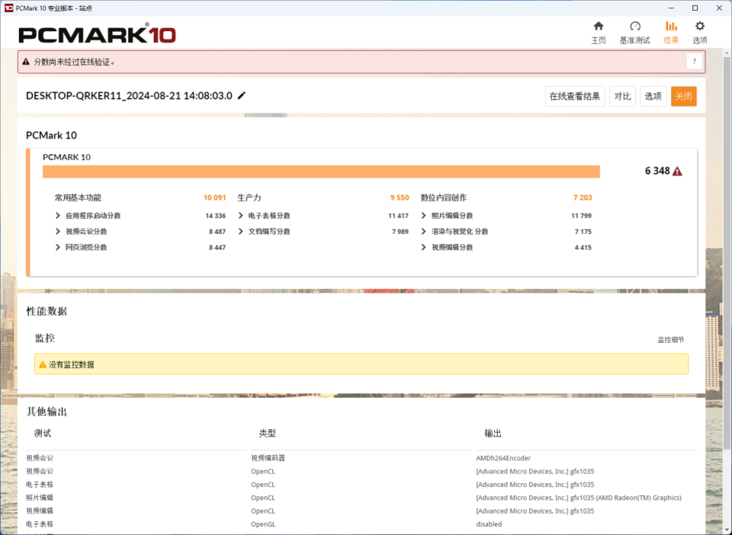732x535 pixels.
Task: Click the disabled output value
Action: click(x=489, y=524)
